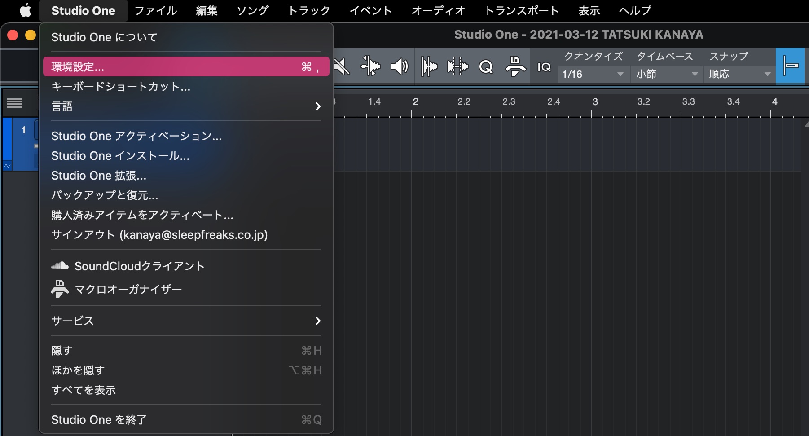Click the タイムベース label
Image resolution: width=809 pixels, height=436 pixels.
(x=665, y=56)
